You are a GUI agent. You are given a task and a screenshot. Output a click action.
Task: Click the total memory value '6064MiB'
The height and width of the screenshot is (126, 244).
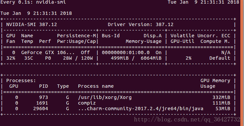tap(151, 58)
